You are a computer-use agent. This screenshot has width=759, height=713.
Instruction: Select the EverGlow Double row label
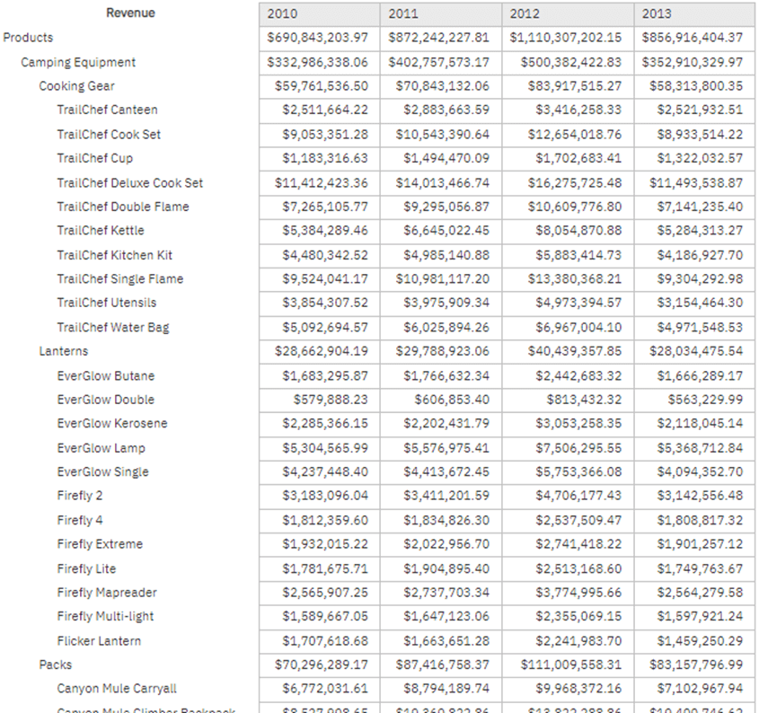coord(105,400)
